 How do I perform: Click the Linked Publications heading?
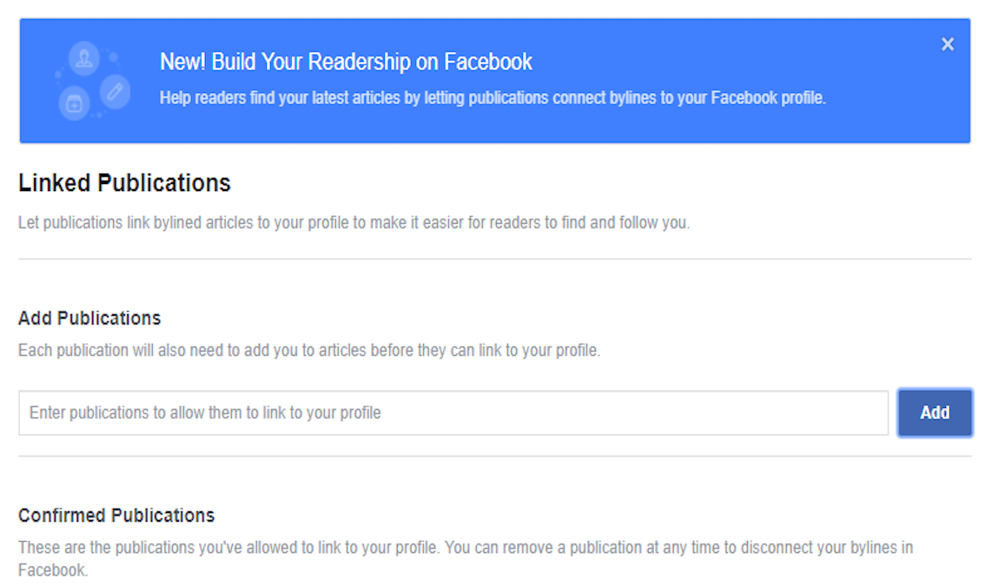124,183
